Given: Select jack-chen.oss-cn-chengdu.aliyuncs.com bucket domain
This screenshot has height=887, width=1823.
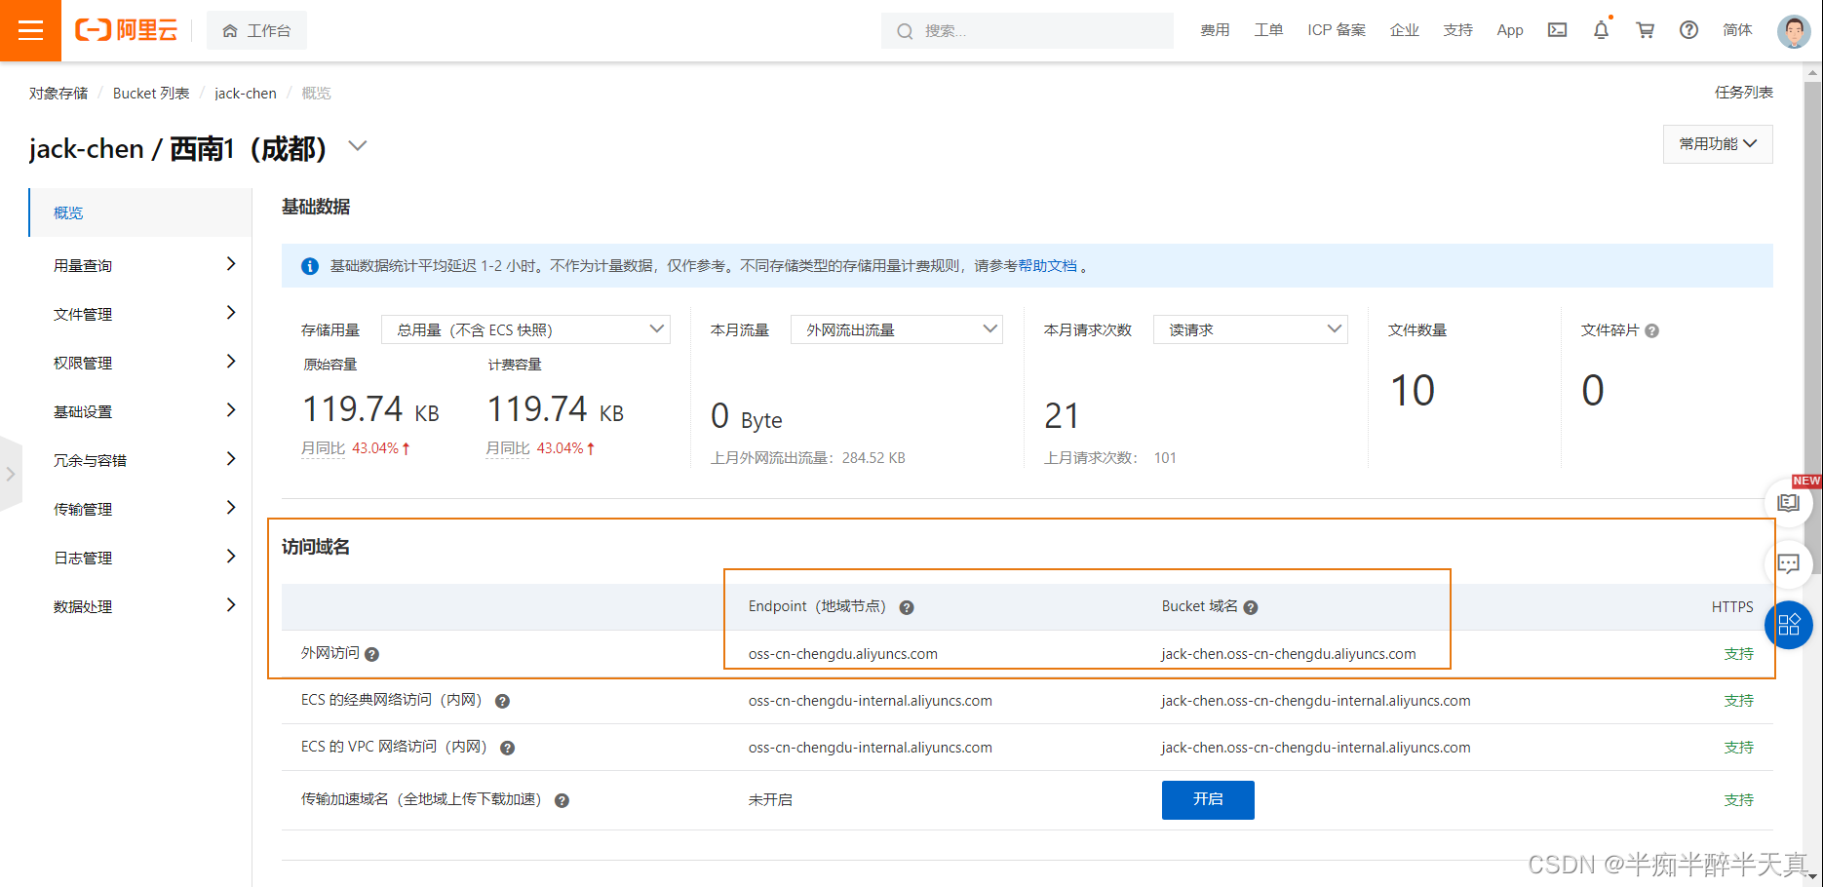Looking at the screenshot, I should tap(1289, 653).
